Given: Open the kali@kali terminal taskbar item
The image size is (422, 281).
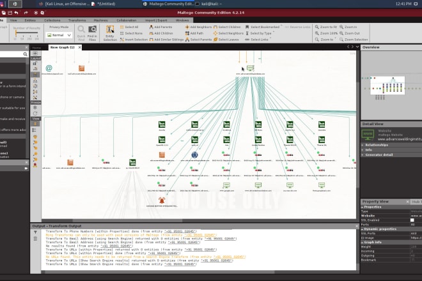Looking at the screenshot, I should (208, 4).
